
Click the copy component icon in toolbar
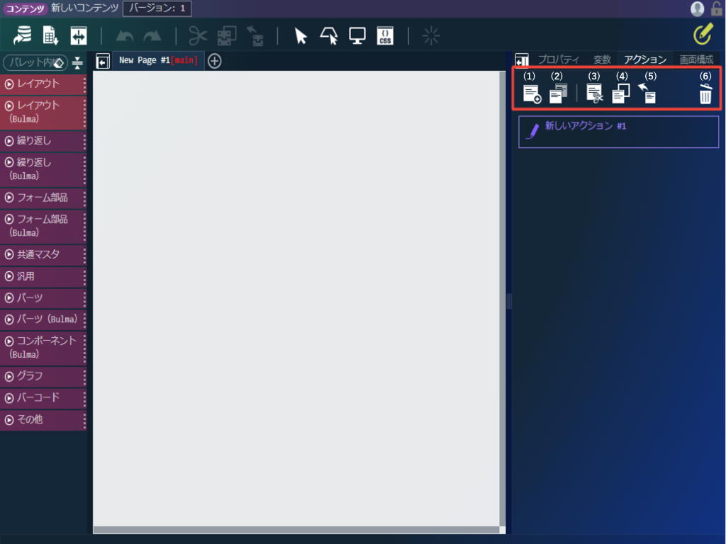coord(226,35)
